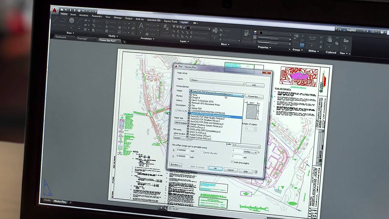This screenshot has width=389, height=219.
Task: Switch to the Insert ribbon tab
Action: pyautogui.click(x=73, y=14)
